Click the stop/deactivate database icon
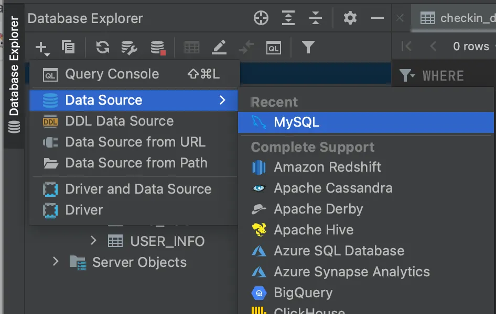496x314 pixels. [x=157, y=48]
